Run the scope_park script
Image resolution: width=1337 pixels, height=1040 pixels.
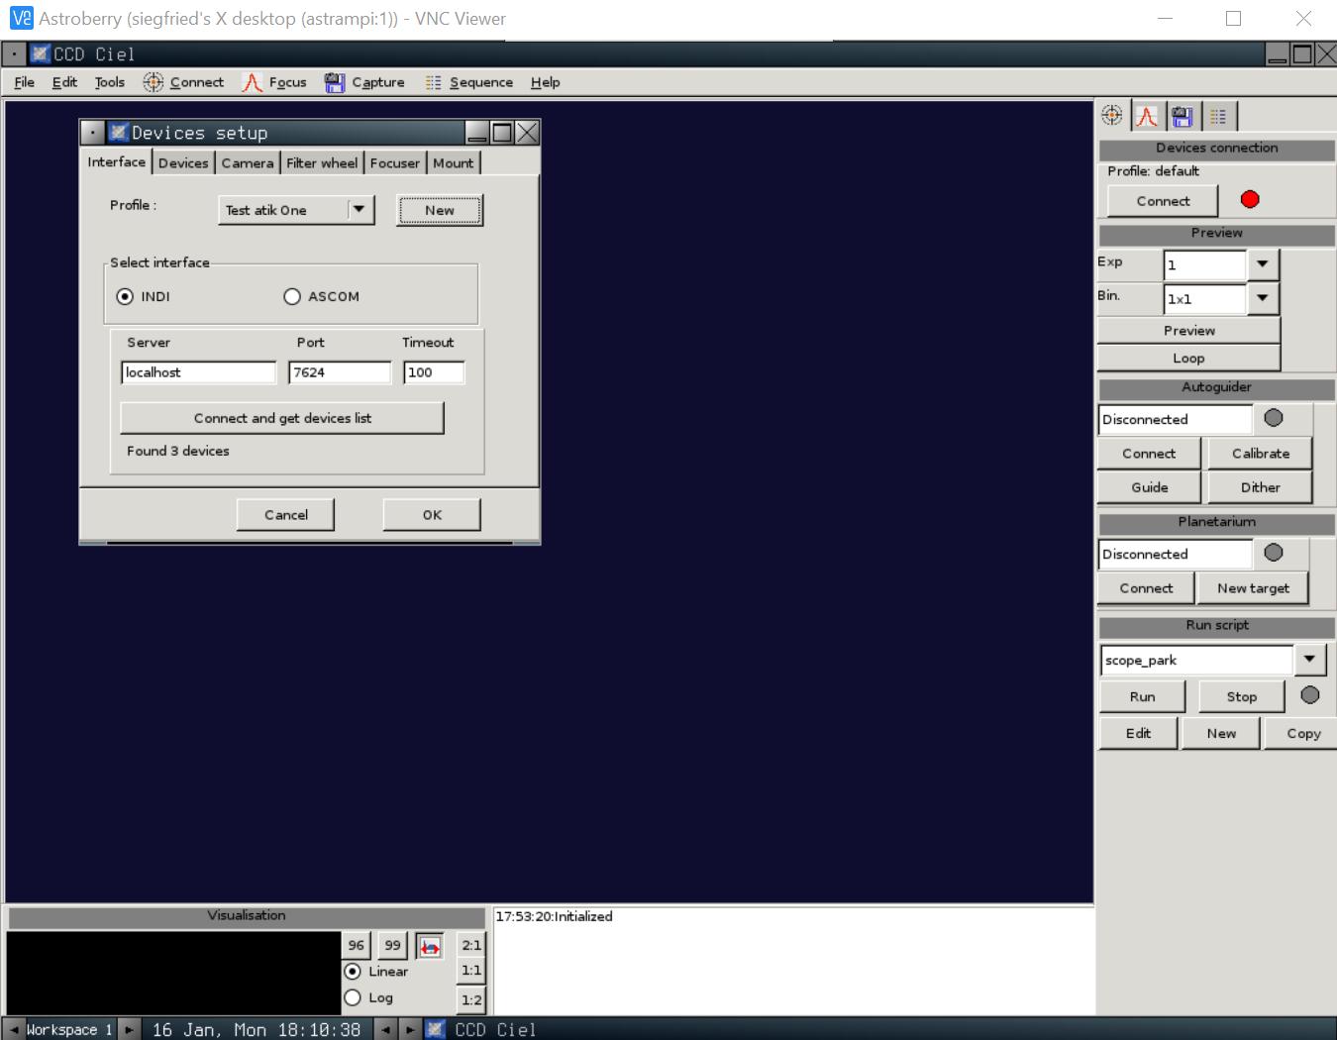(x=1142, y=697)
